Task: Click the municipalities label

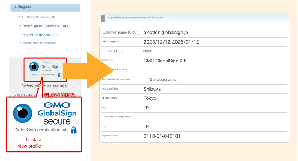Action: click(109, 88)
